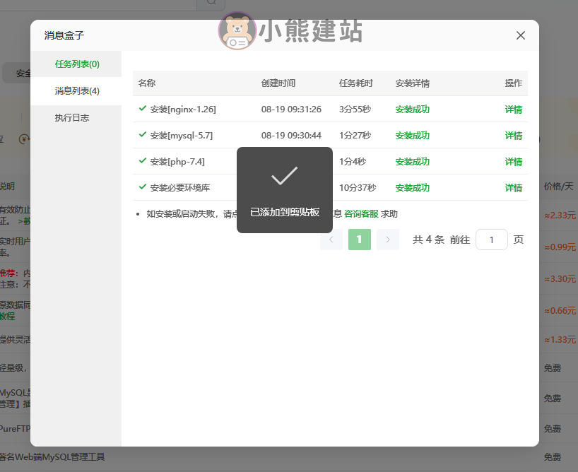Go to previous page with left chevron
This screenshot has width=578, height=472.
click(x=331, y=240)
